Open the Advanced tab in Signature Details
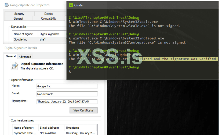The width and height of the screenshot is (219, 137). (25, 57)
